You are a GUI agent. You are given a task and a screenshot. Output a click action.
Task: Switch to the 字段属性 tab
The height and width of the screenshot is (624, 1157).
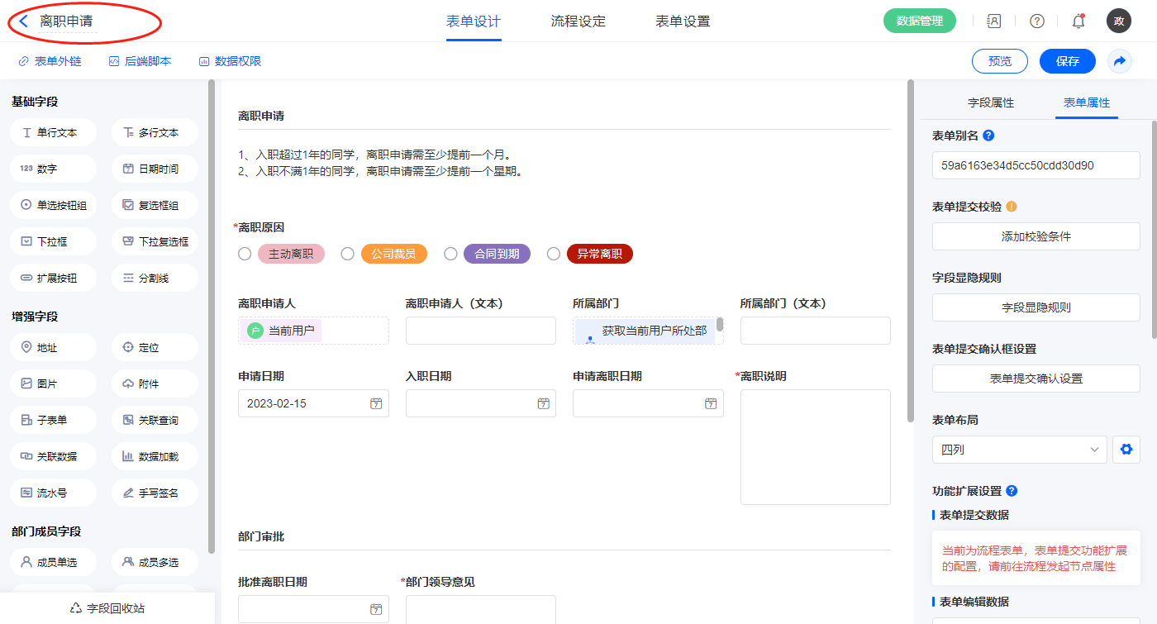click(990, 102)
